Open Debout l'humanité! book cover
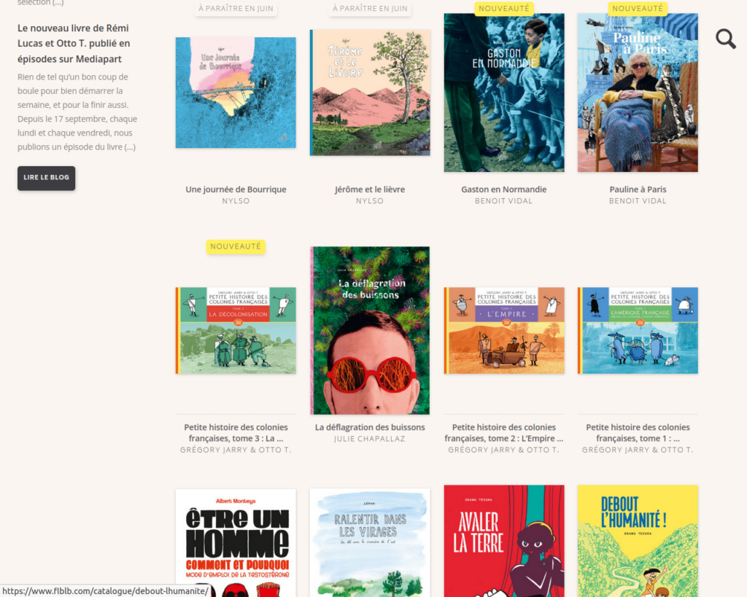 click(x=638, y=542)
